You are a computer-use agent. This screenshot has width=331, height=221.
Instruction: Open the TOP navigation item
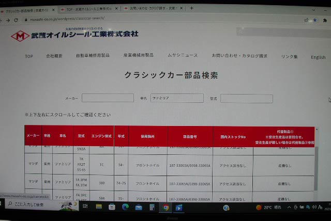[29, 56]
